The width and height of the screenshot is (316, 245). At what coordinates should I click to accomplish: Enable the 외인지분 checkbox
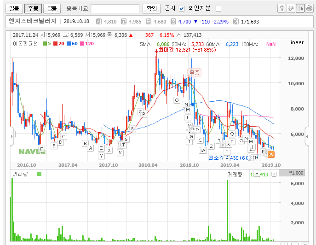pos(218,9)
